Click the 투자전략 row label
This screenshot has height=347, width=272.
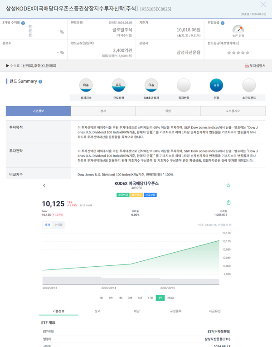pos(16,151)
